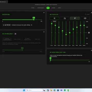Select the Mic Noise Cancellation option

click(x=27, y=39)
